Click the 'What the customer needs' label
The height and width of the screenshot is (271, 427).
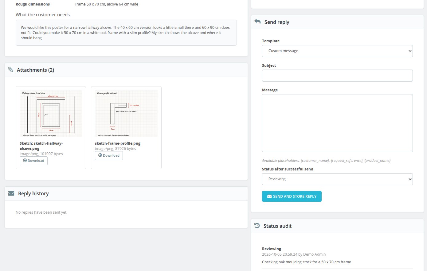(x=43, y=15)
